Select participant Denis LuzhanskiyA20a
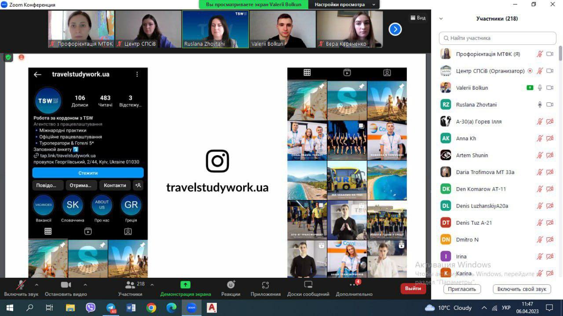The height and width of the screenshot is (316, 563). pos(497,206)
